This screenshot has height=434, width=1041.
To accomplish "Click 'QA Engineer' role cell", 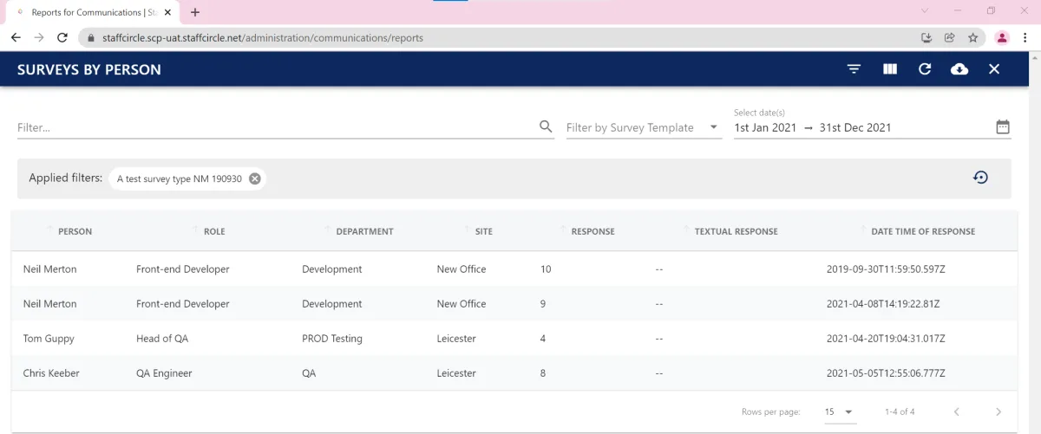I will (x=164, y=373).
